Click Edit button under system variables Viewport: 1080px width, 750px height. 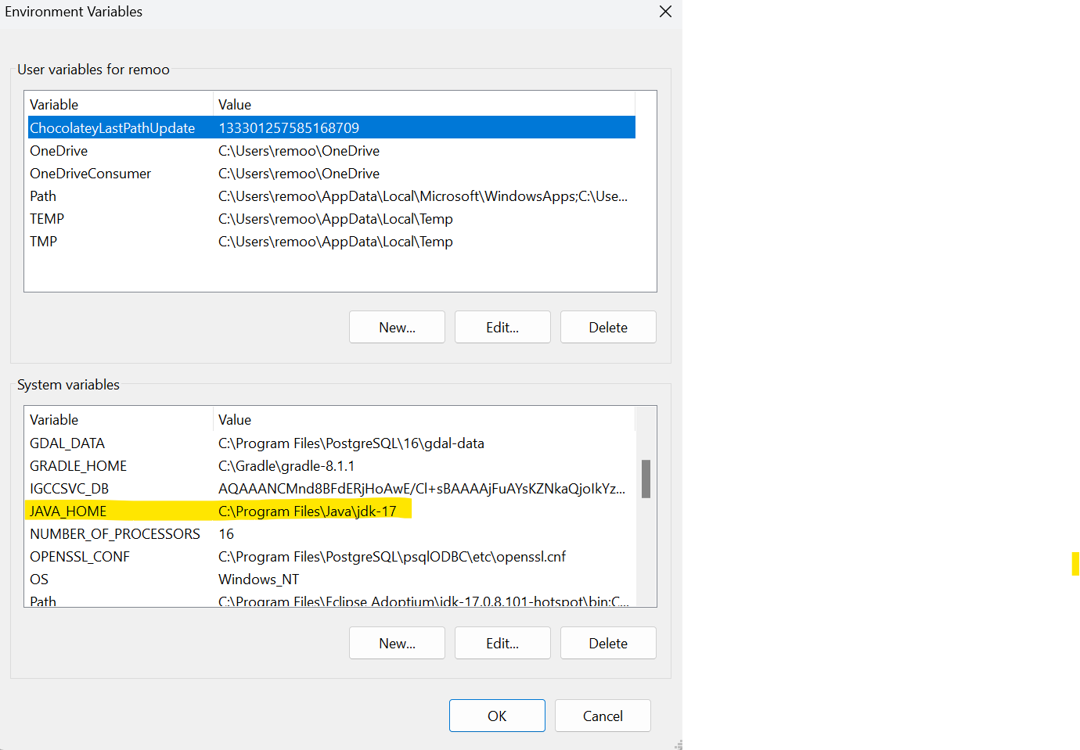(502, 643)
